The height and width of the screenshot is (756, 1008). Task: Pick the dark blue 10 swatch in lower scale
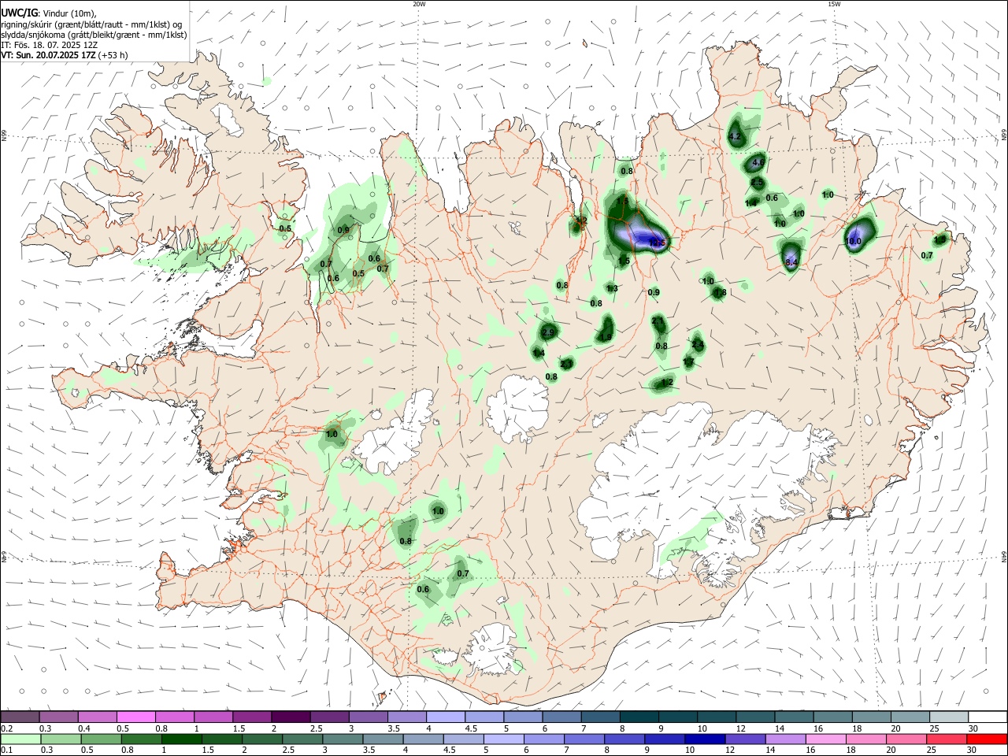(x=705, y=739)
